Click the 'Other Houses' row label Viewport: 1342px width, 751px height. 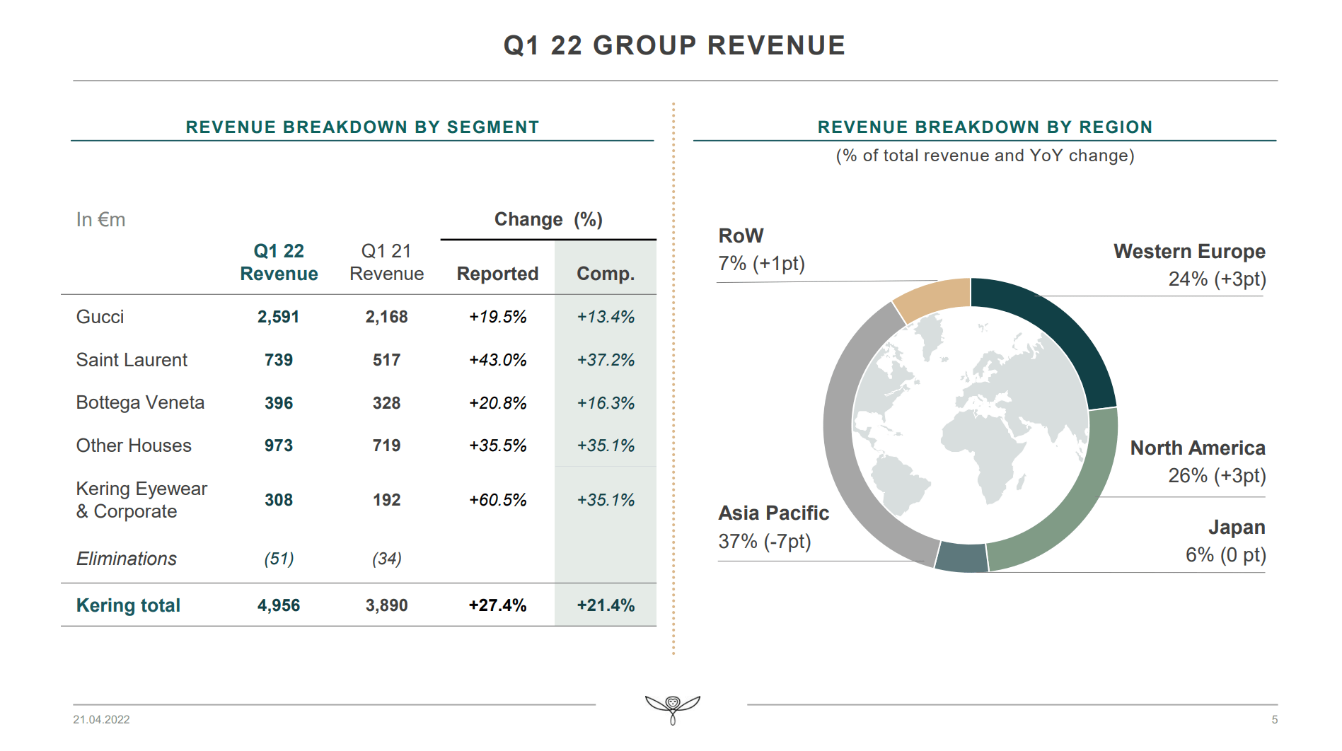point(134,446)
